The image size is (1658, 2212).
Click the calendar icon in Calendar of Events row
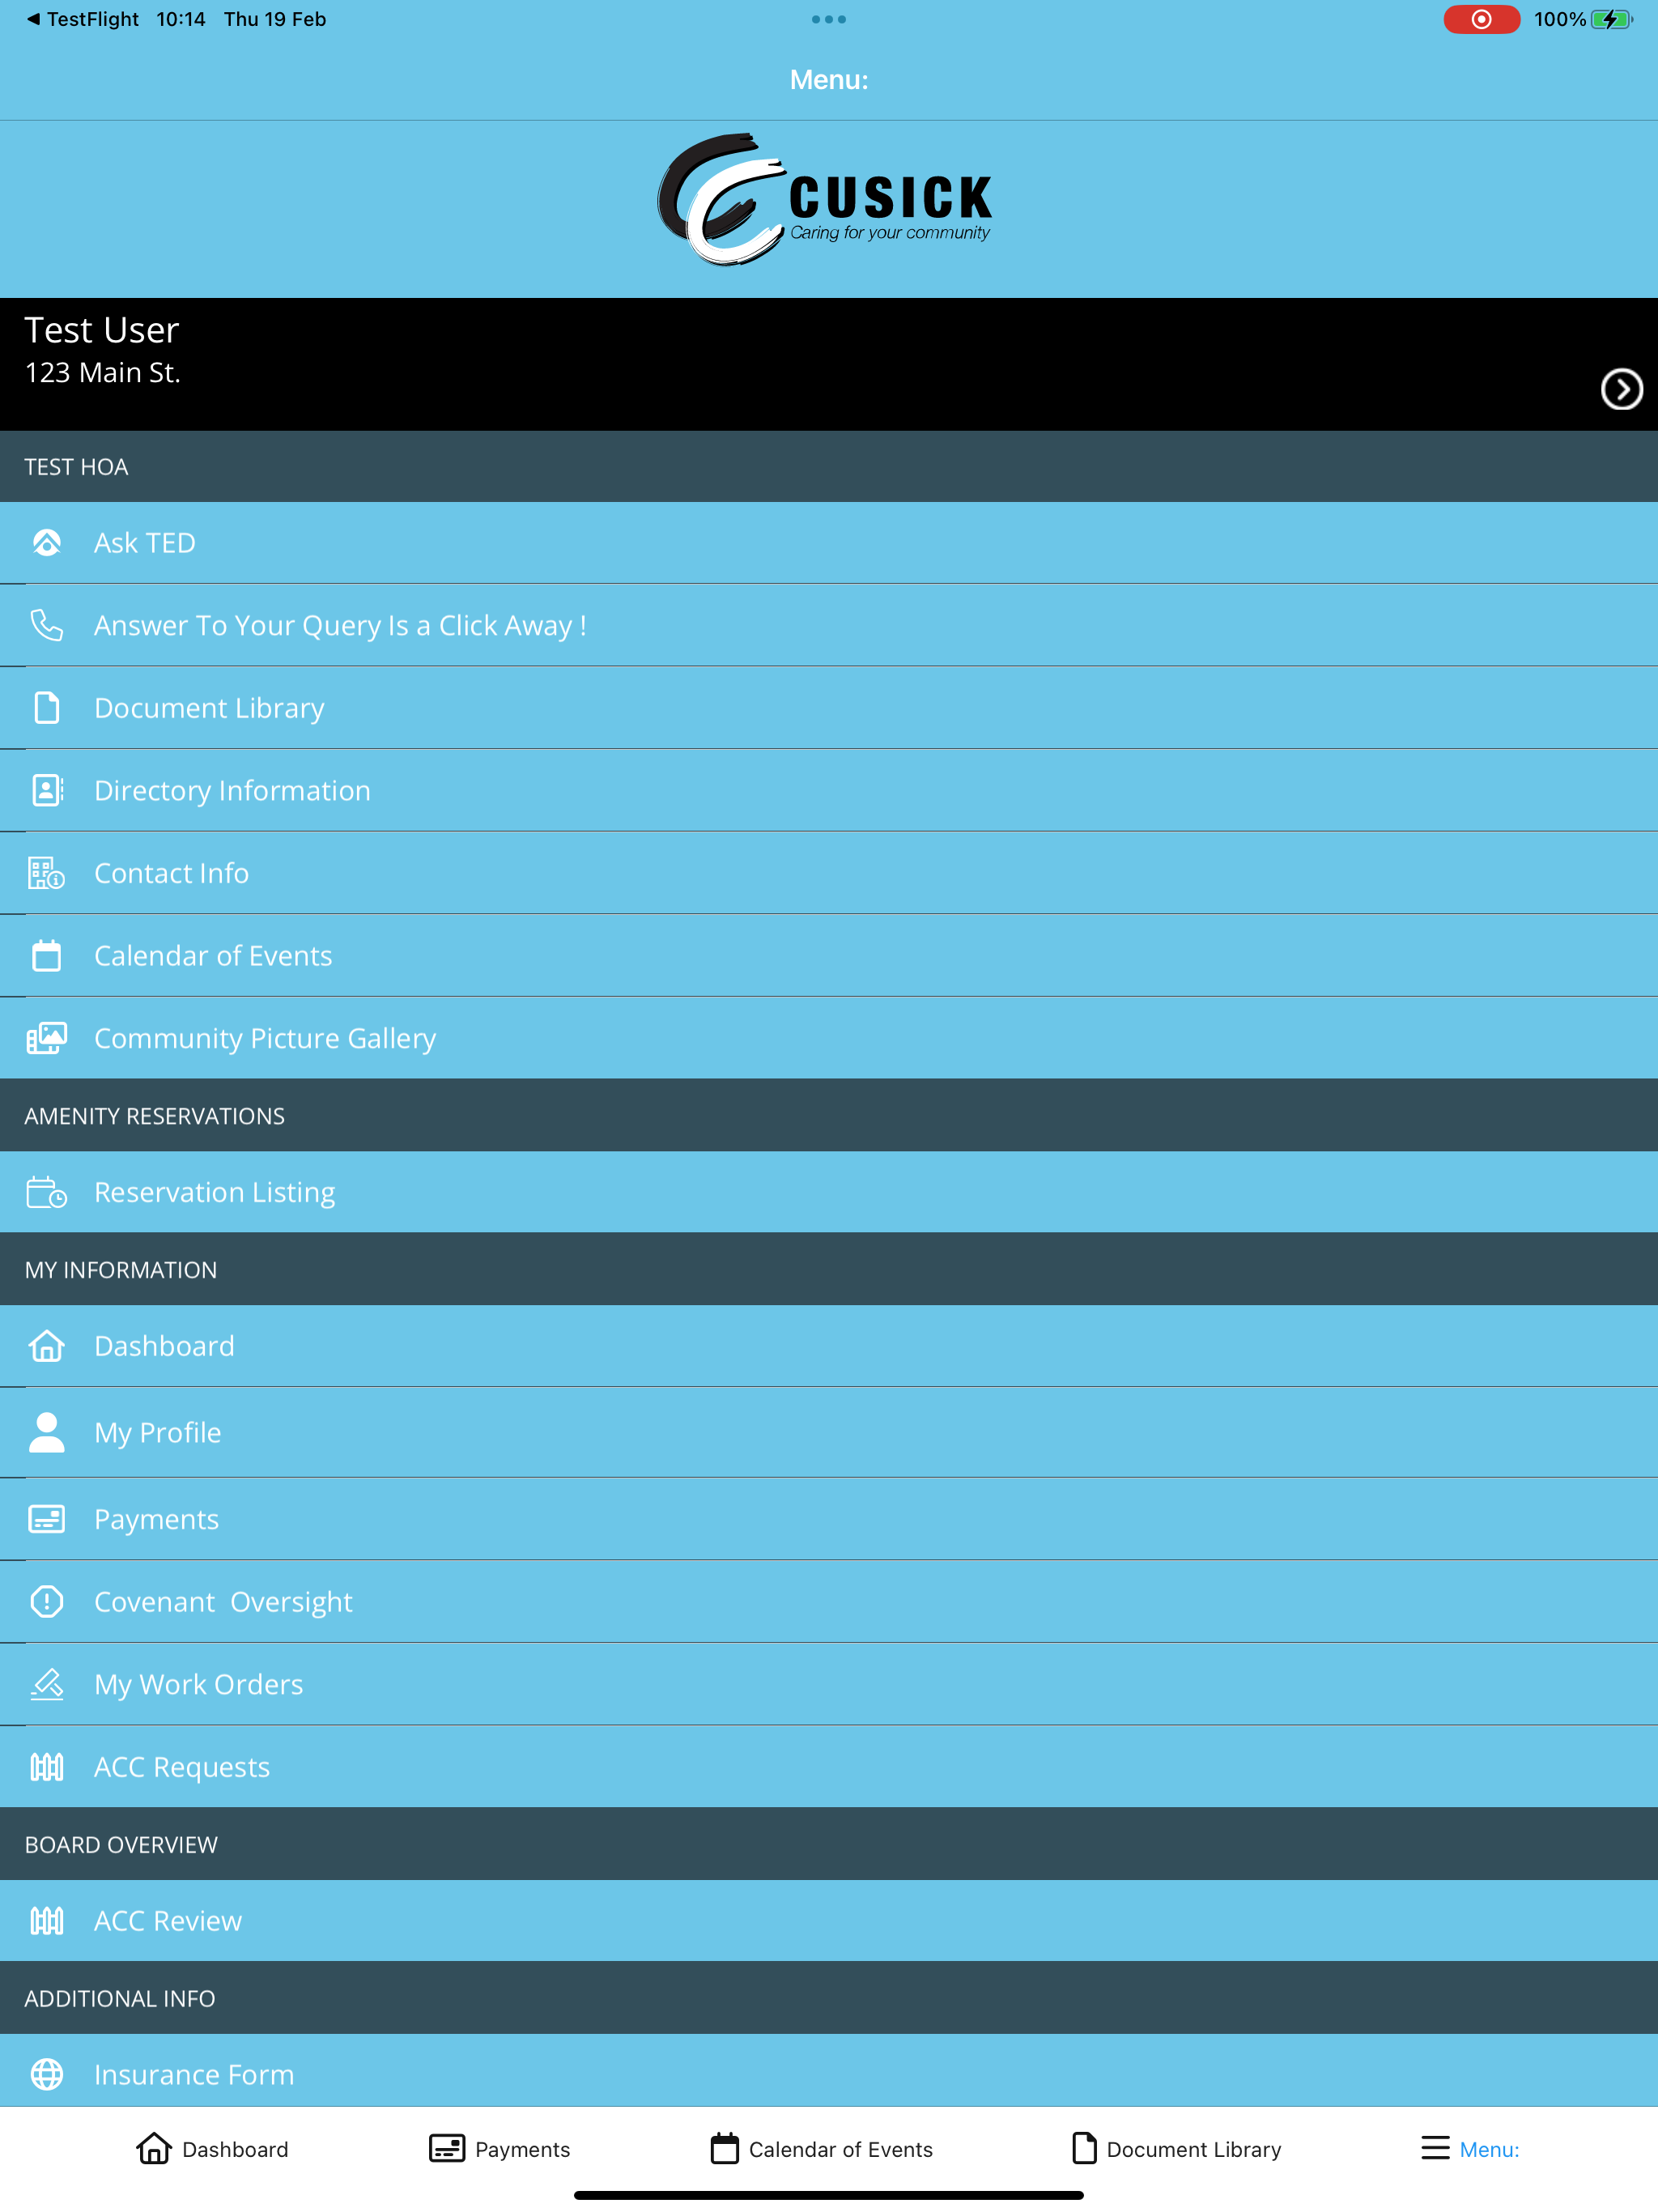pos(47,956)
